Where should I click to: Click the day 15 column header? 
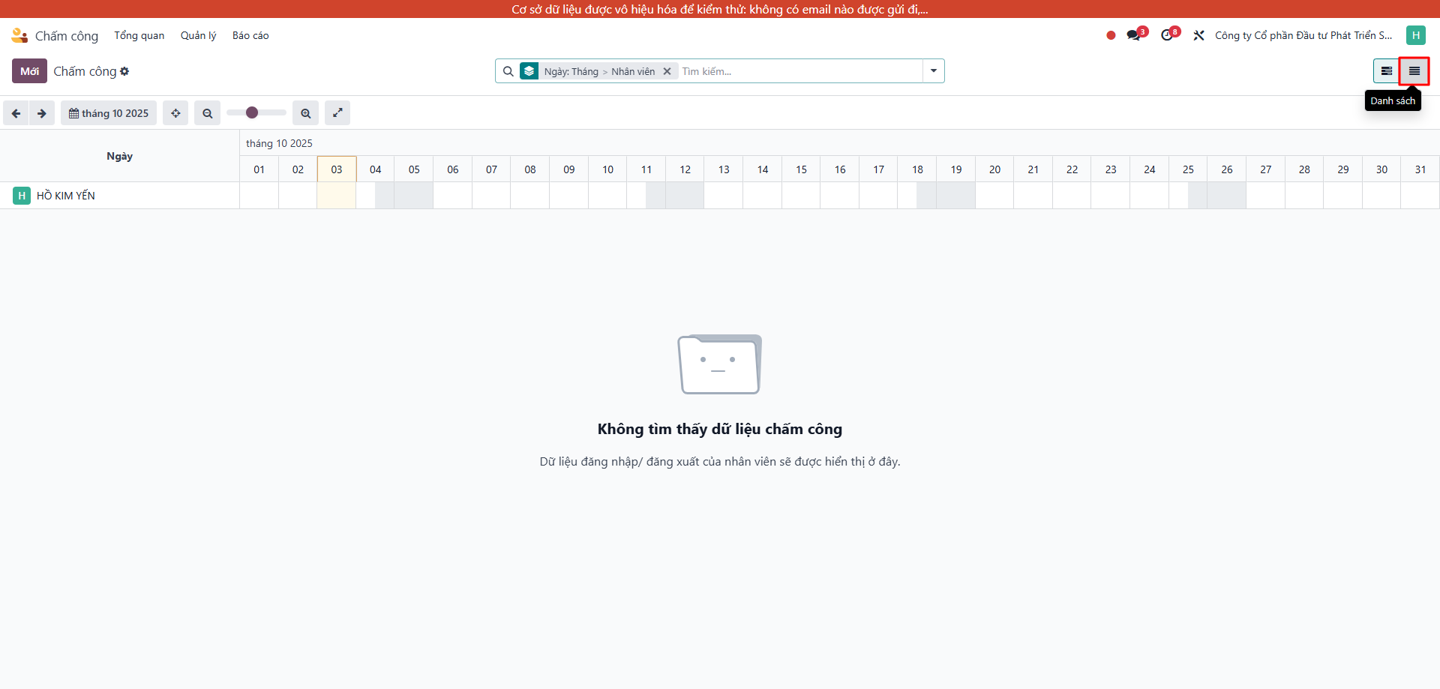(x=801, y=169)
